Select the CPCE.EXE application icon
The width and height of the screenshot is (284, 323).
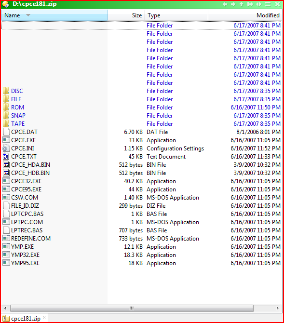point(6,140)
